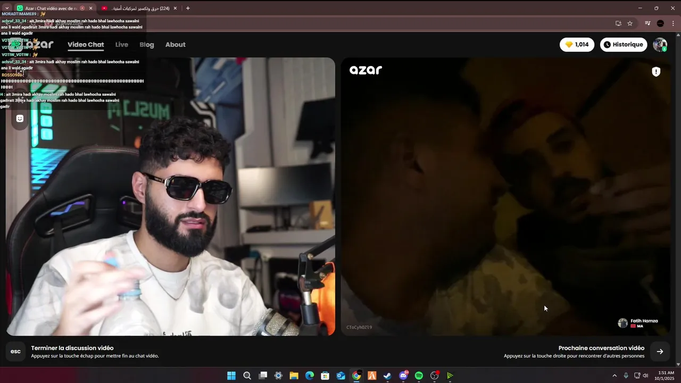Report the user using the shield icon
The image size is (681, 383).
(656, 72)
